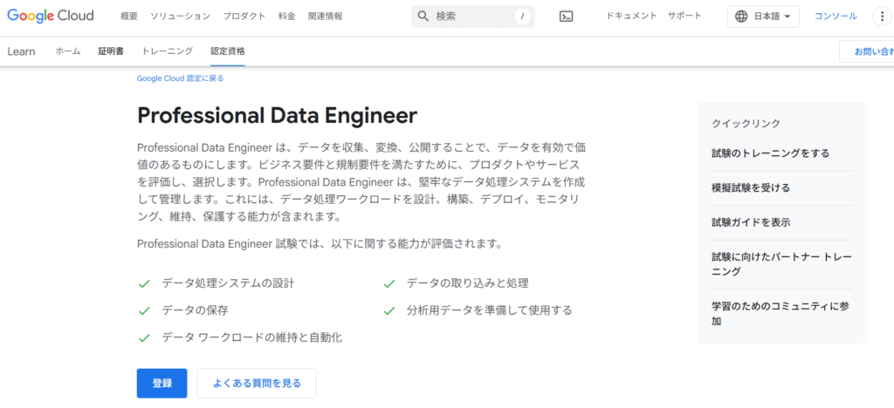Go to the コンソール link

(x=836, y=16)
